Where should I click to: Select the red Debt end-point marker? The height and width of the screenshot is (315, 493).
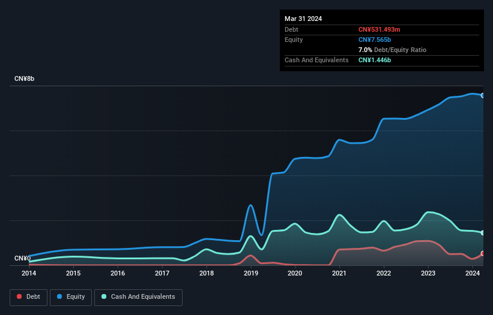482,253
